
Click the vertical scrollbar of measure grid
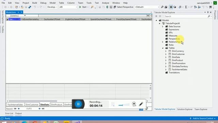pyautogui.click(x=151, y=88)
